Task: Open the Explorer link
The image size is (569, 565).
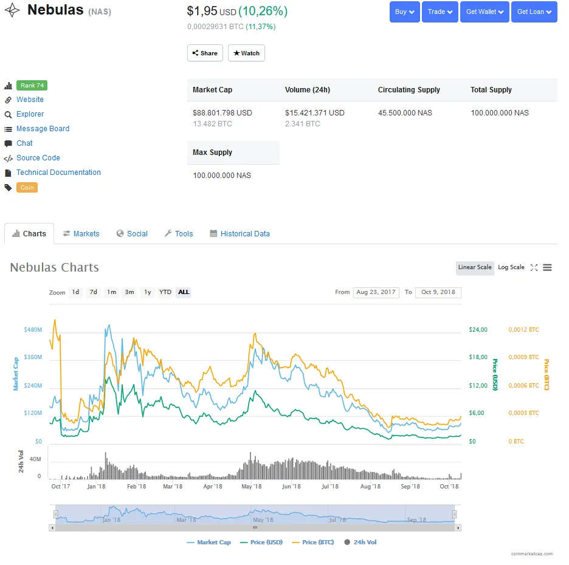Action: coord(30,114)
